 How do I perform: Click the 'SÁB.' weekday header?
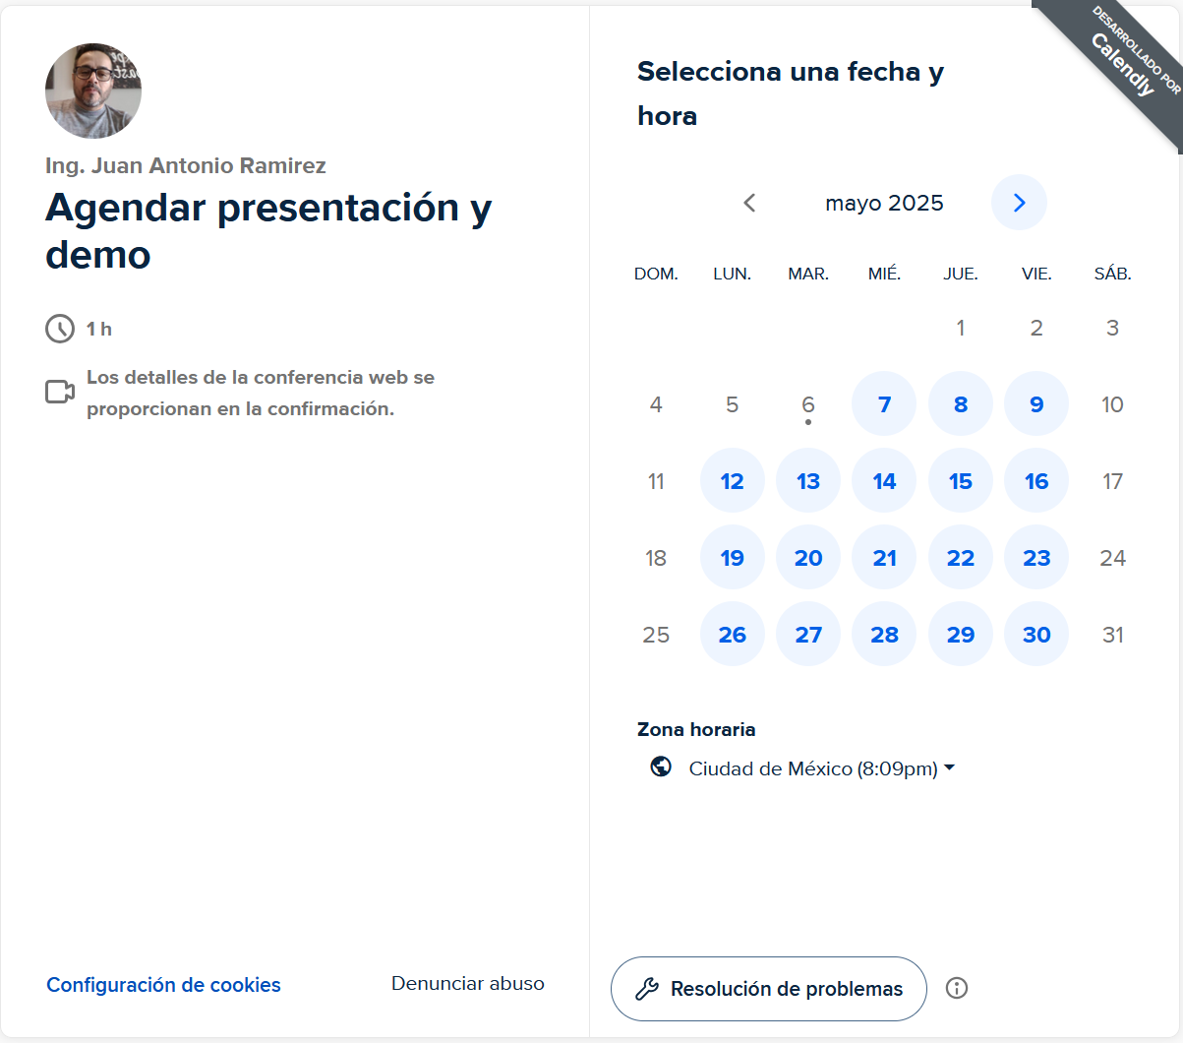pos(1112,274)
